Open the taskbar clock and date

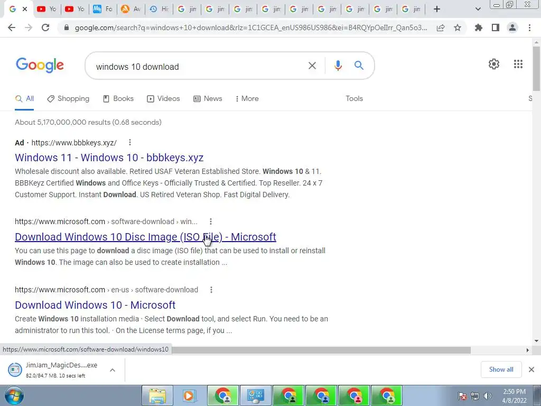point(515,396)
